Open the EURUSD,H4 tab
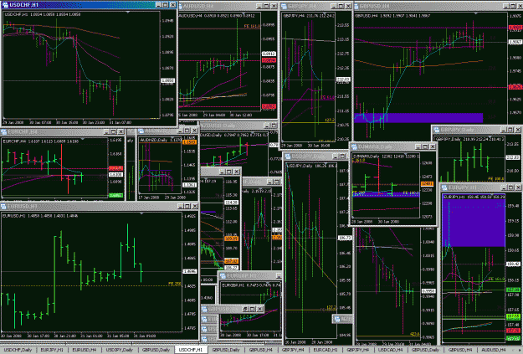The width and height of the screenshot is (523, 354). tap(85, 350)
